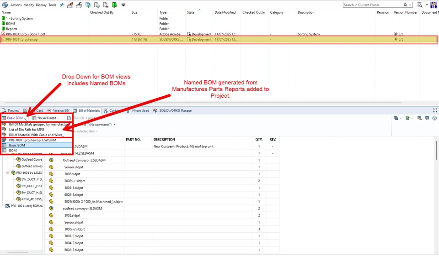Screen dimensions: 439x256
Task: Open the black triangle toolbar overflow menu
Action: pyautogui.click(x=123, y=5)
